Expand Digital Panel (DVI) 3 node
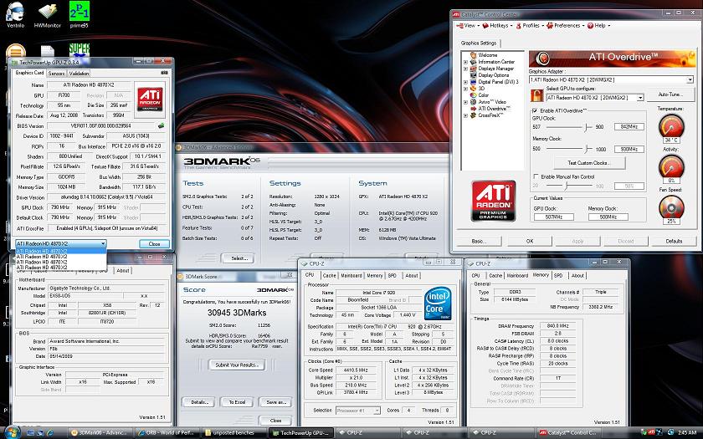The height and width of the screenshot is (439, 703). coord(465,82)
